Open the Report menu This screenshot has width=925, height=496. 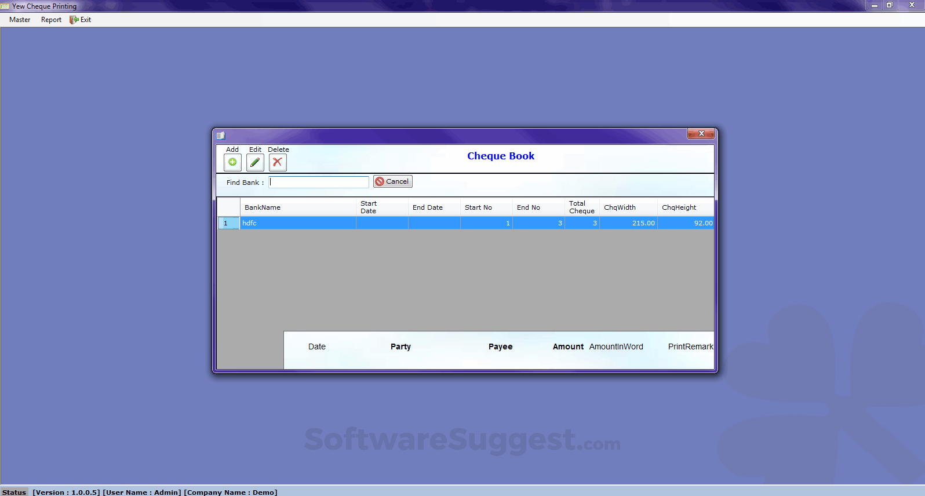click(51, 20)
